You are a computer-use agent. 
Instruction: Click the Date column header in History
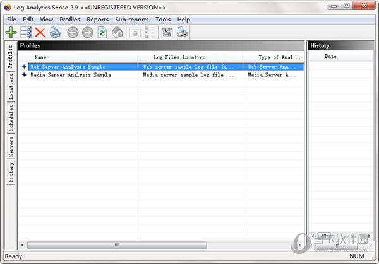pyautogui.click(x=341, y=57)
